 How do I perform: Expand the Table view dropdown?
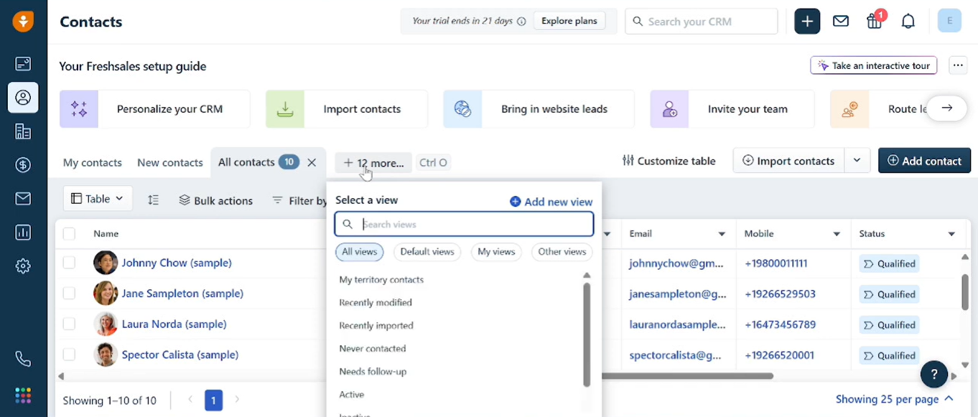[x=98, y=199]
